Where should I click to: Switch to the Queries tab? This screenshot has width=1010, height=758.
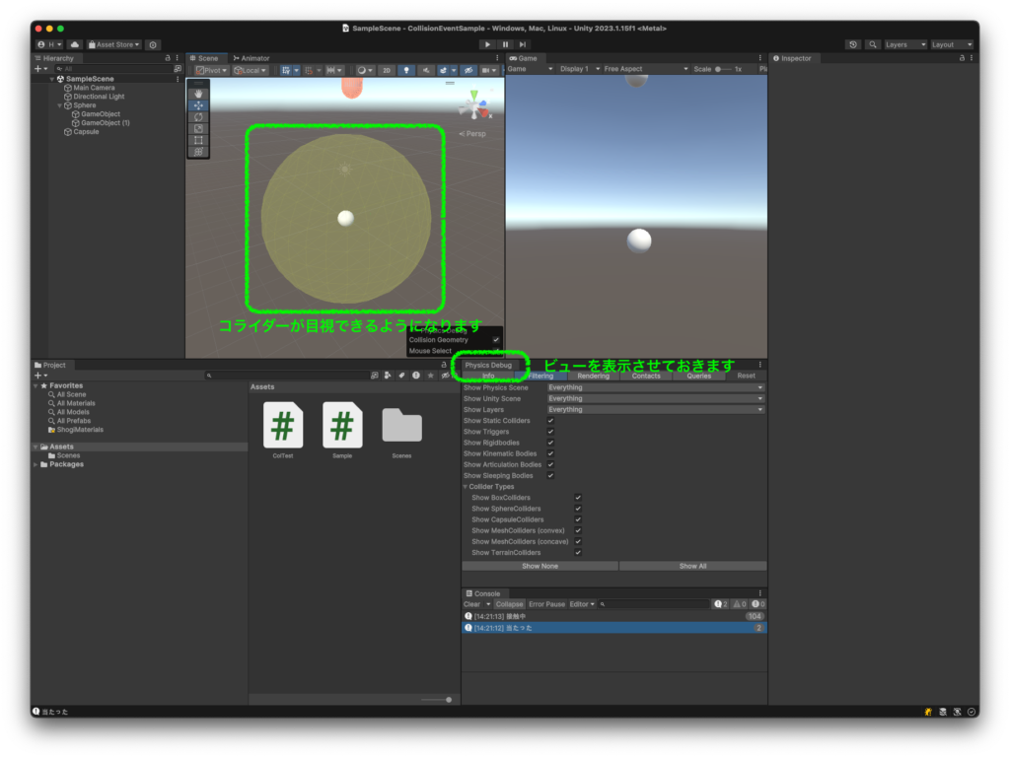tap(699, 376)
